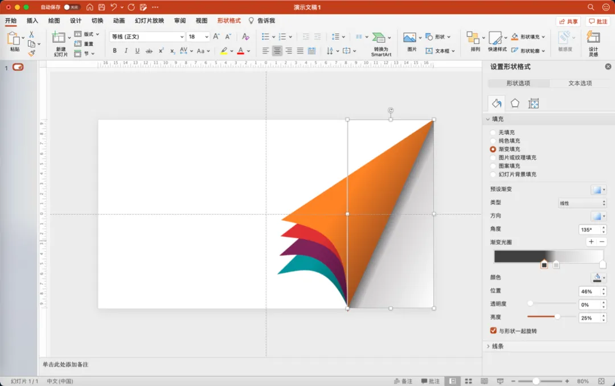Open the 类型 gradient type dropdown
Screen dimensions: 615x386
click(x=582, y=203)
